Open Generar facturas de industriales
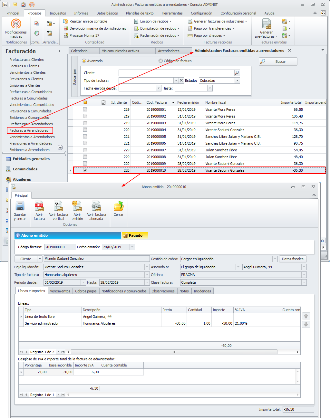 tap(218, 21)
